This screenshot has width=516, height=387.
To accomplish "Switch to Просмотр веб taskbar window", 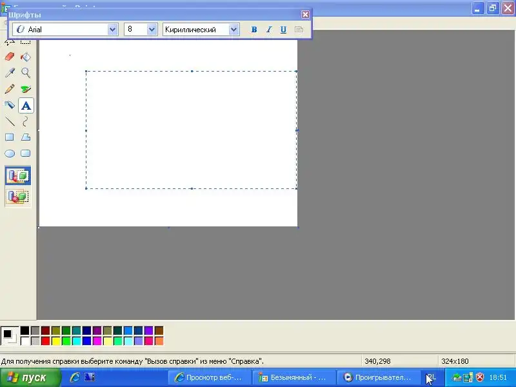I will 210,377.
